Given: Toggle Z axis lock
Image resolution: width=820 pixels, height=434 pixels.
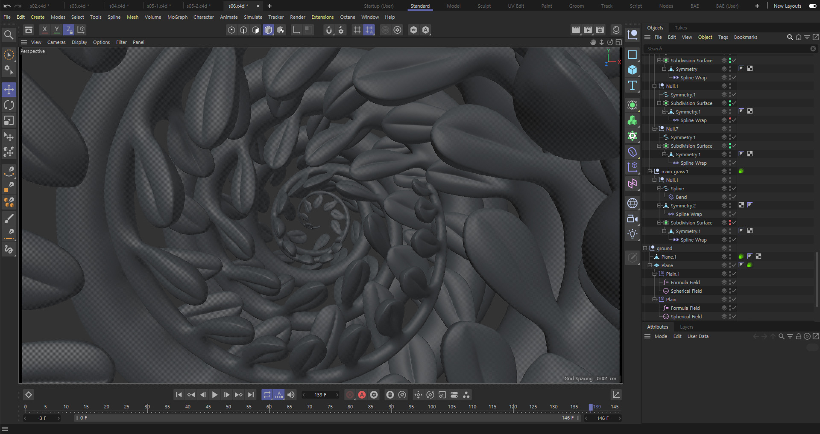Looking at the screenshot, I should coord(69,30).
